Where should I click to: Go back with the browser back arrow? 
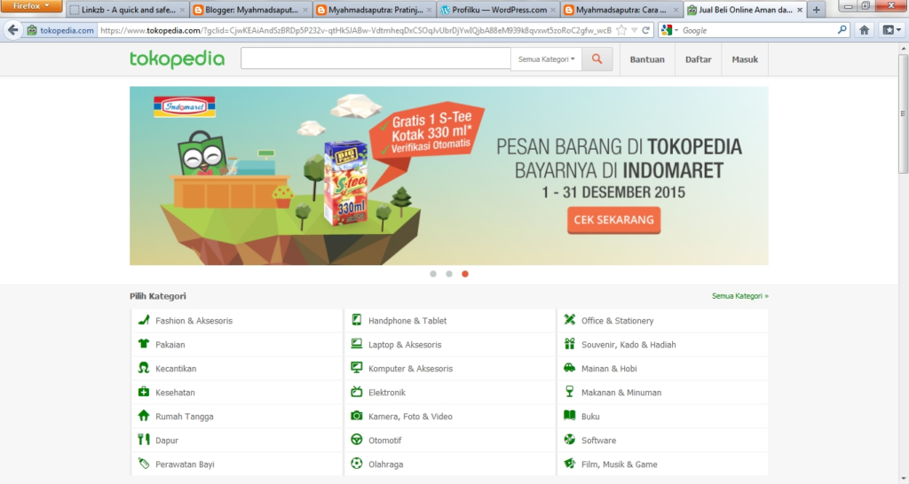pos(12,30)
